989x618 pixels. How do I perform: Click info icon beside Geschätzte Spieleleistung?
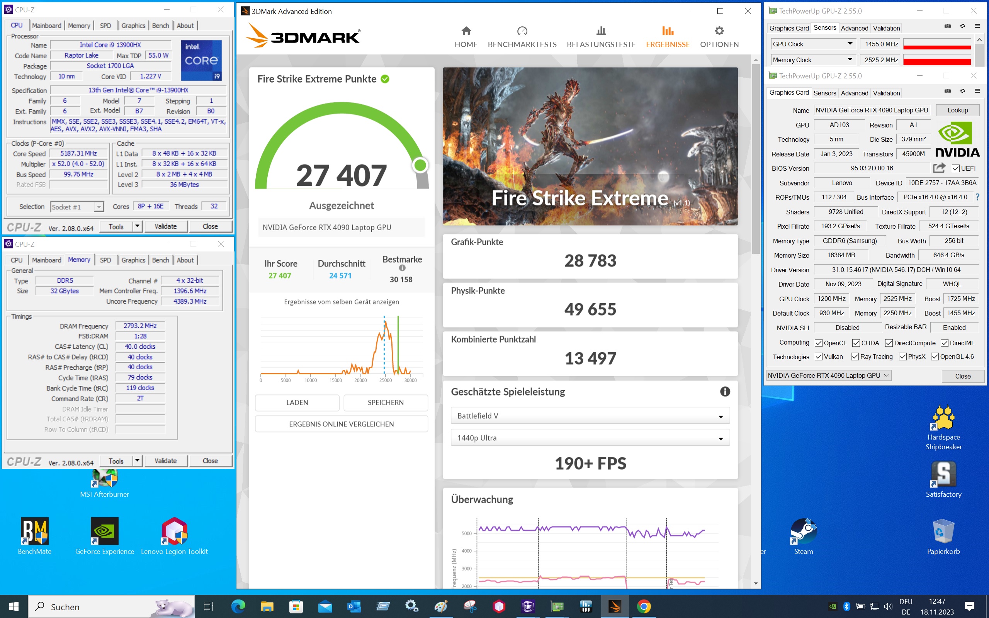pyautogui.click(x=725, y=392)
